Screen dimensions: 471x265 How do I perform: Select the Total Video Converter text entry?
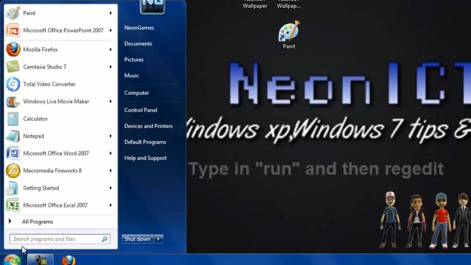click(49, 84)
